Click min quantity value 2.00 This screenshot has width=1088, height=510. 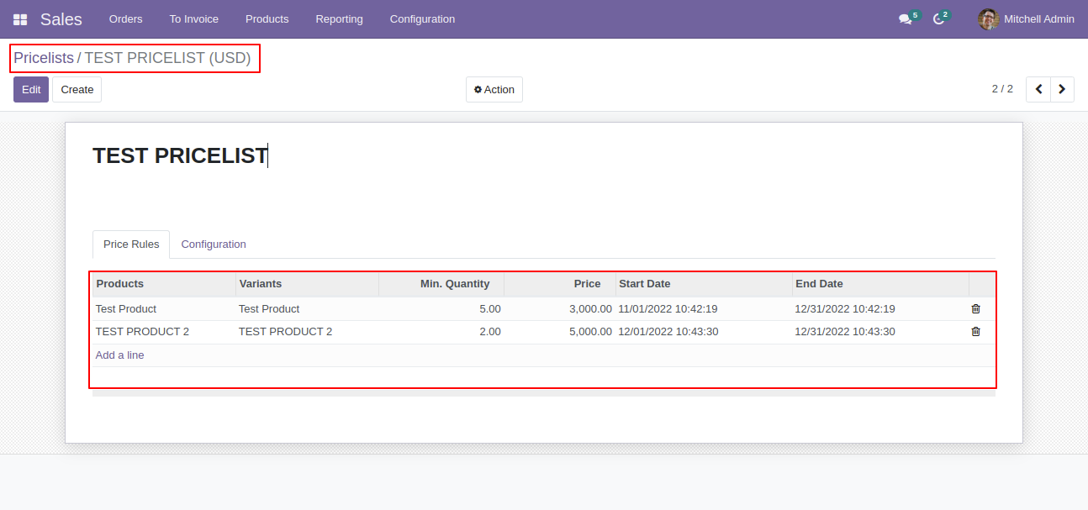point(490,331)
